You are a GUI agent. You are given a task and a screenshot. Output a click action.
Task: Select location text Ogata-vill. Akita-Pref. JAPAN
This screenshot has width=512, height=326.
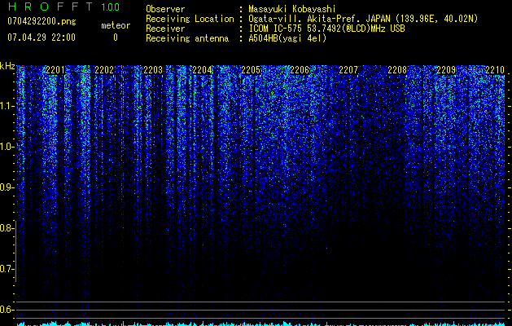[319, 19]
